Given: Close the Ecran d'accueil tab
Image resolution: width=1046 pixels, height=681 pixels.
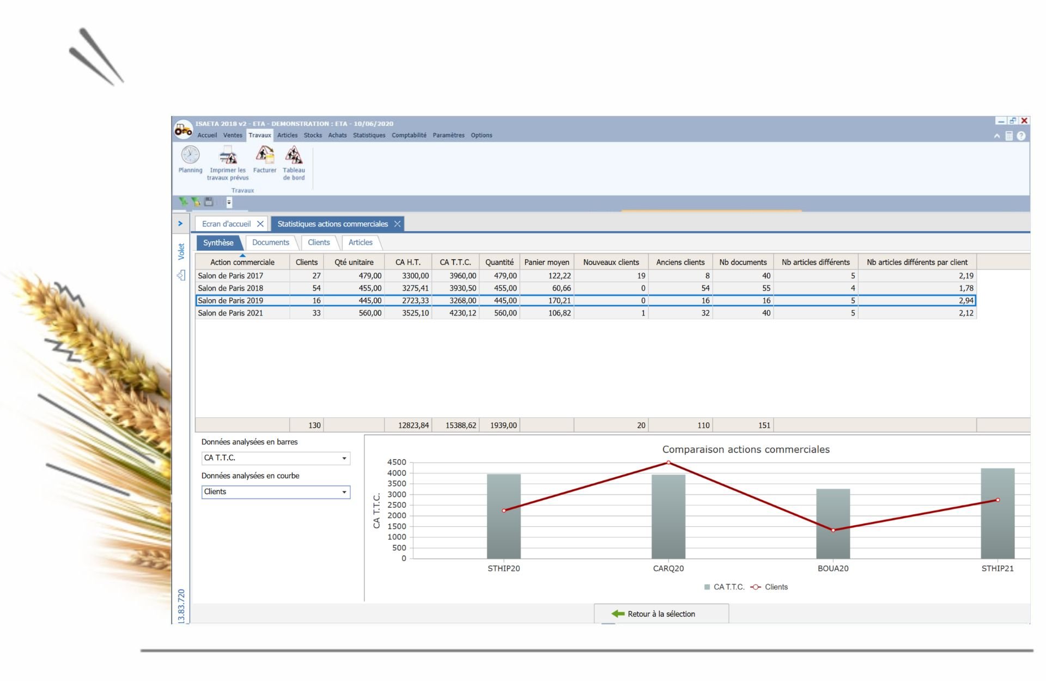Looking at the screenshot, I should [260, 224].
